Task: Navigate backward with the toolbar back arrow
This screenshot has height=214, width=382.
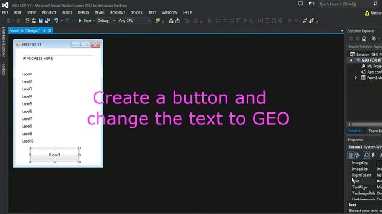Action: [x=8, y=21]
